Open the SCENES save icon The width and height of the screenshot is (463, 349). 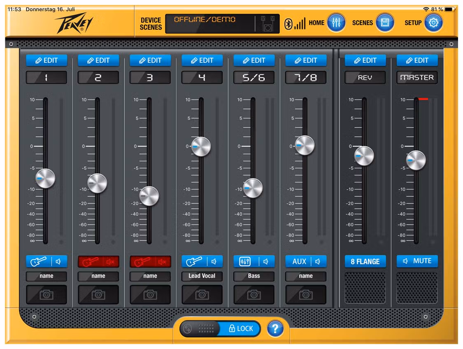click(384, 23)
